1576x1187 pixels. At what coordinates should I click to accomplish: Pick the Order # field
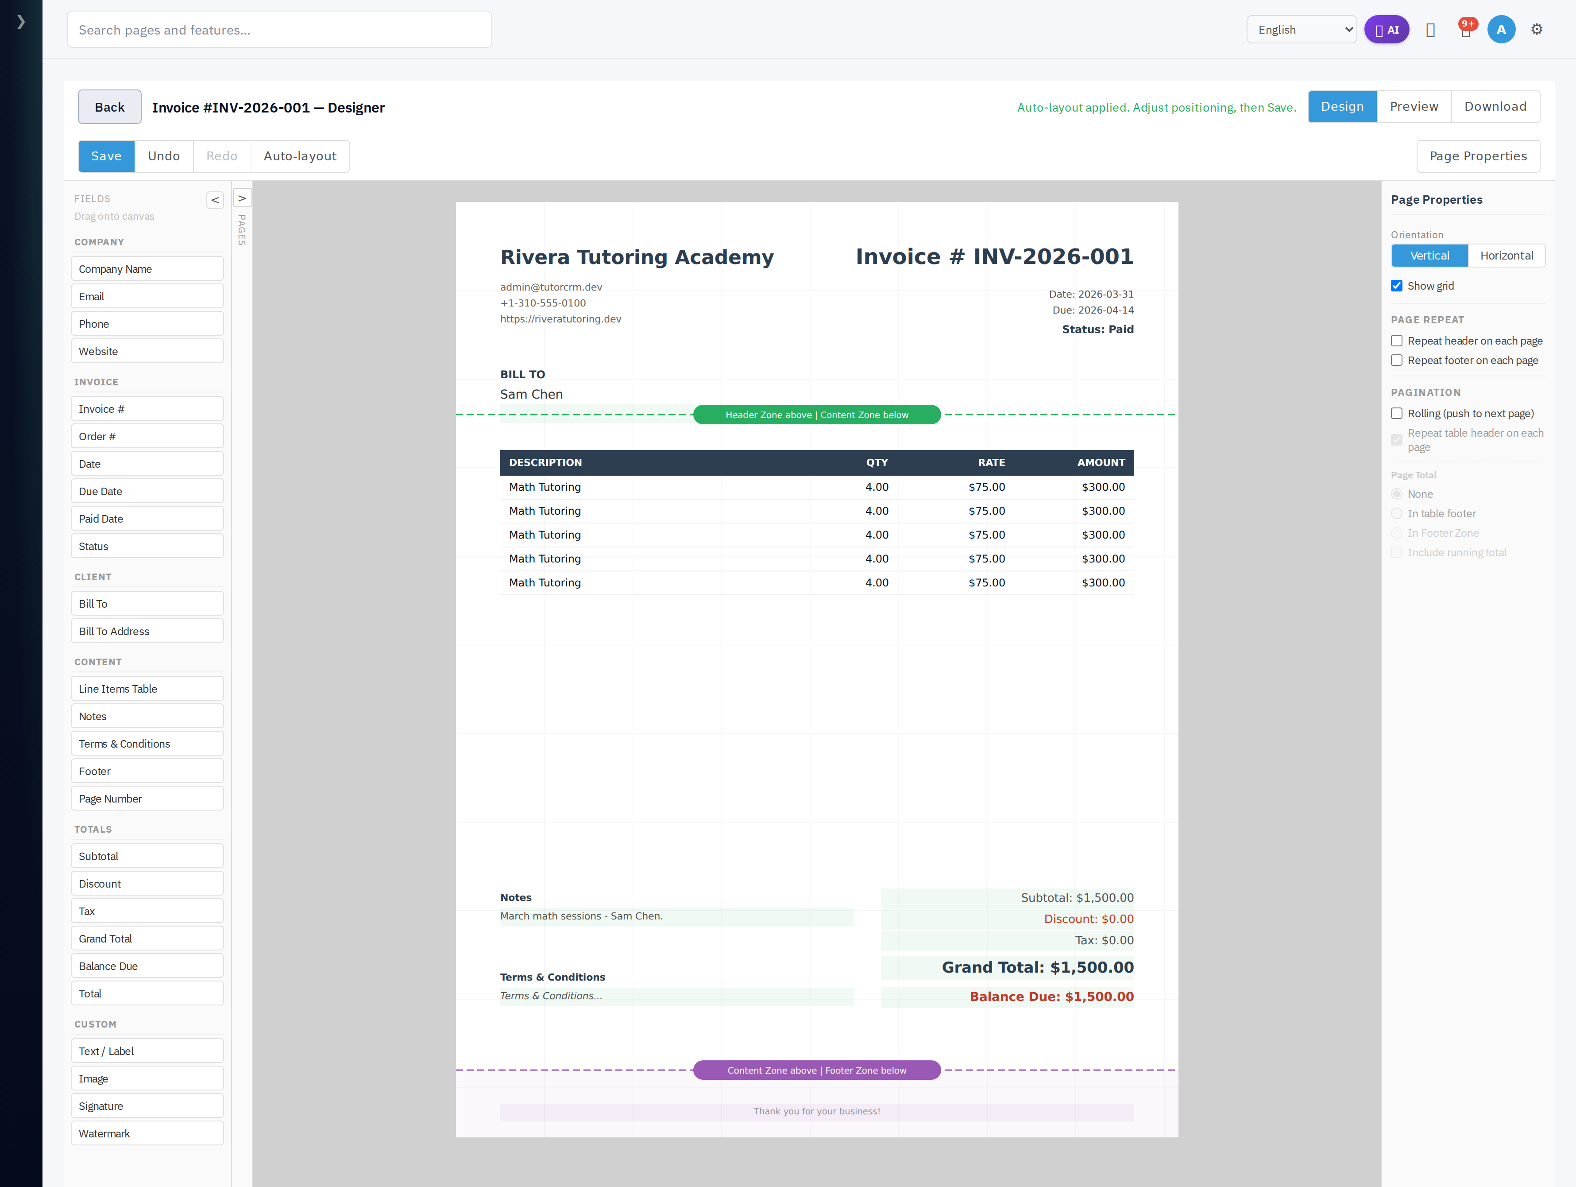(x=147, y=436)
